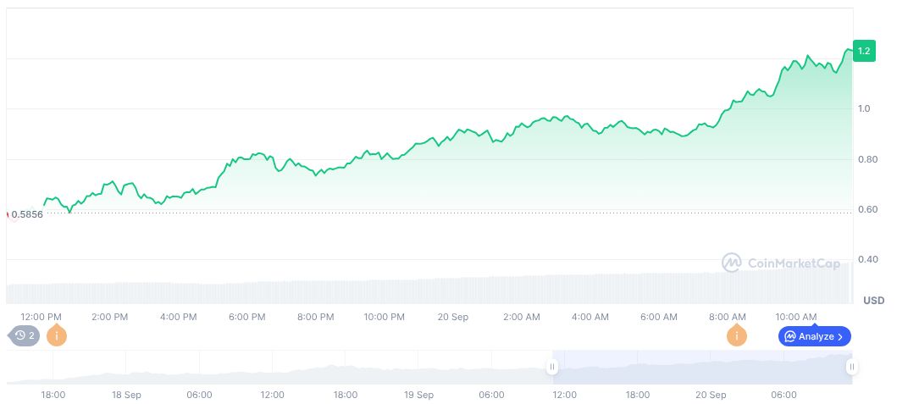Viewport: 908px width, 404px height.
Task: Click the USD currency label
Action: click(873, 301)
